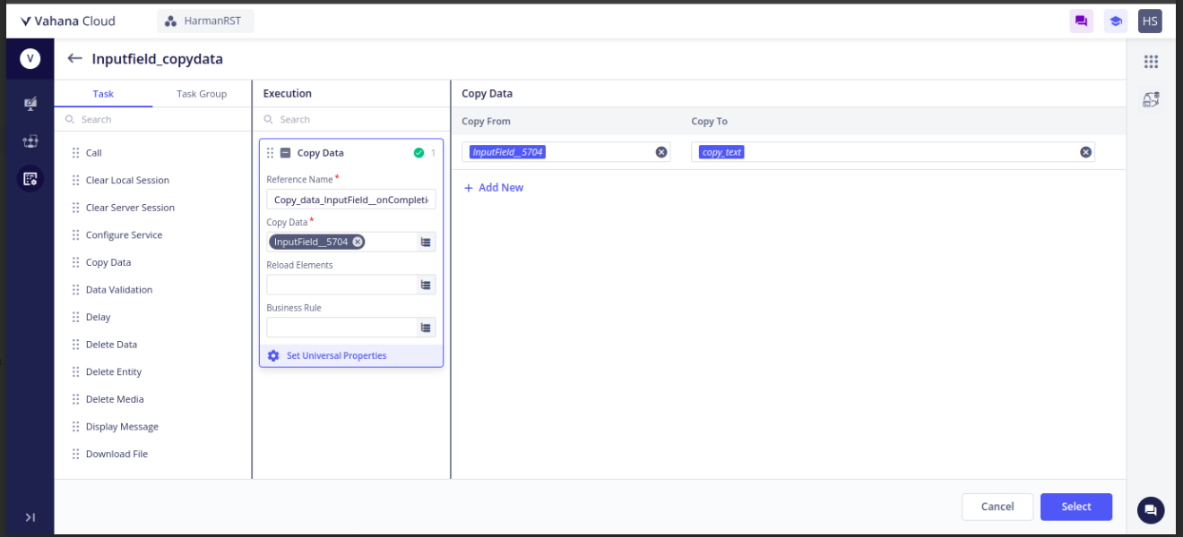Select the Task tab
This screenshot has height=537, width=1183.
tap(103, 94)
